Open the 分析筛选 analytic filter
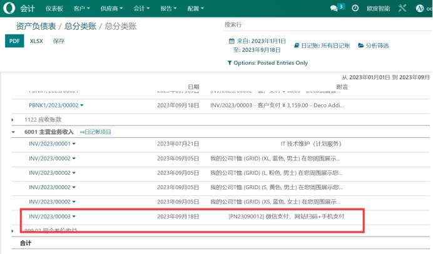This screenshot has height=254, width=433. click(x=373, y=46)
